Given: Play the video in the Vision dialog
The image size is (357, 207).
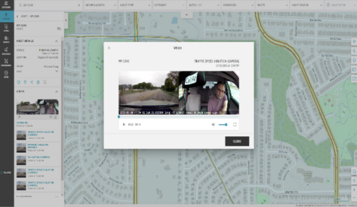Looking at the screenshot, I should point(124,125).
